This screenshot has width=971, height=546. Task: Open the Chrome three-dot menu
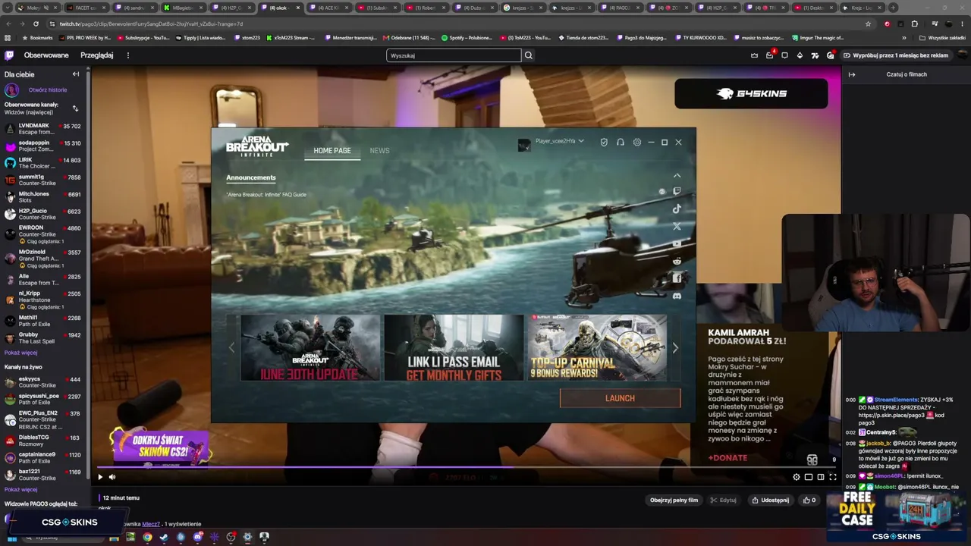(x=962, y=24)
